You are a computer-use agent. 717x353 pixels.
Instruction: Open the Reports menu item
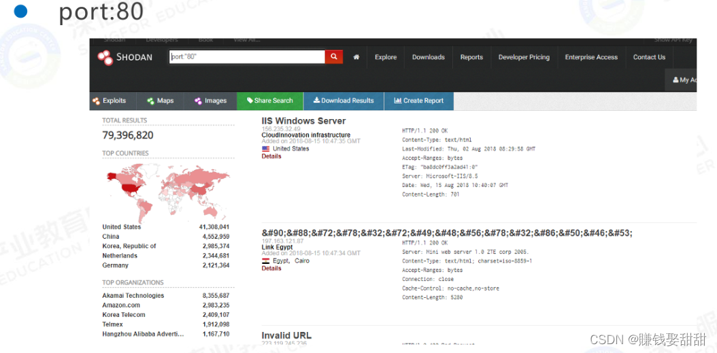(x=471, y=57)
